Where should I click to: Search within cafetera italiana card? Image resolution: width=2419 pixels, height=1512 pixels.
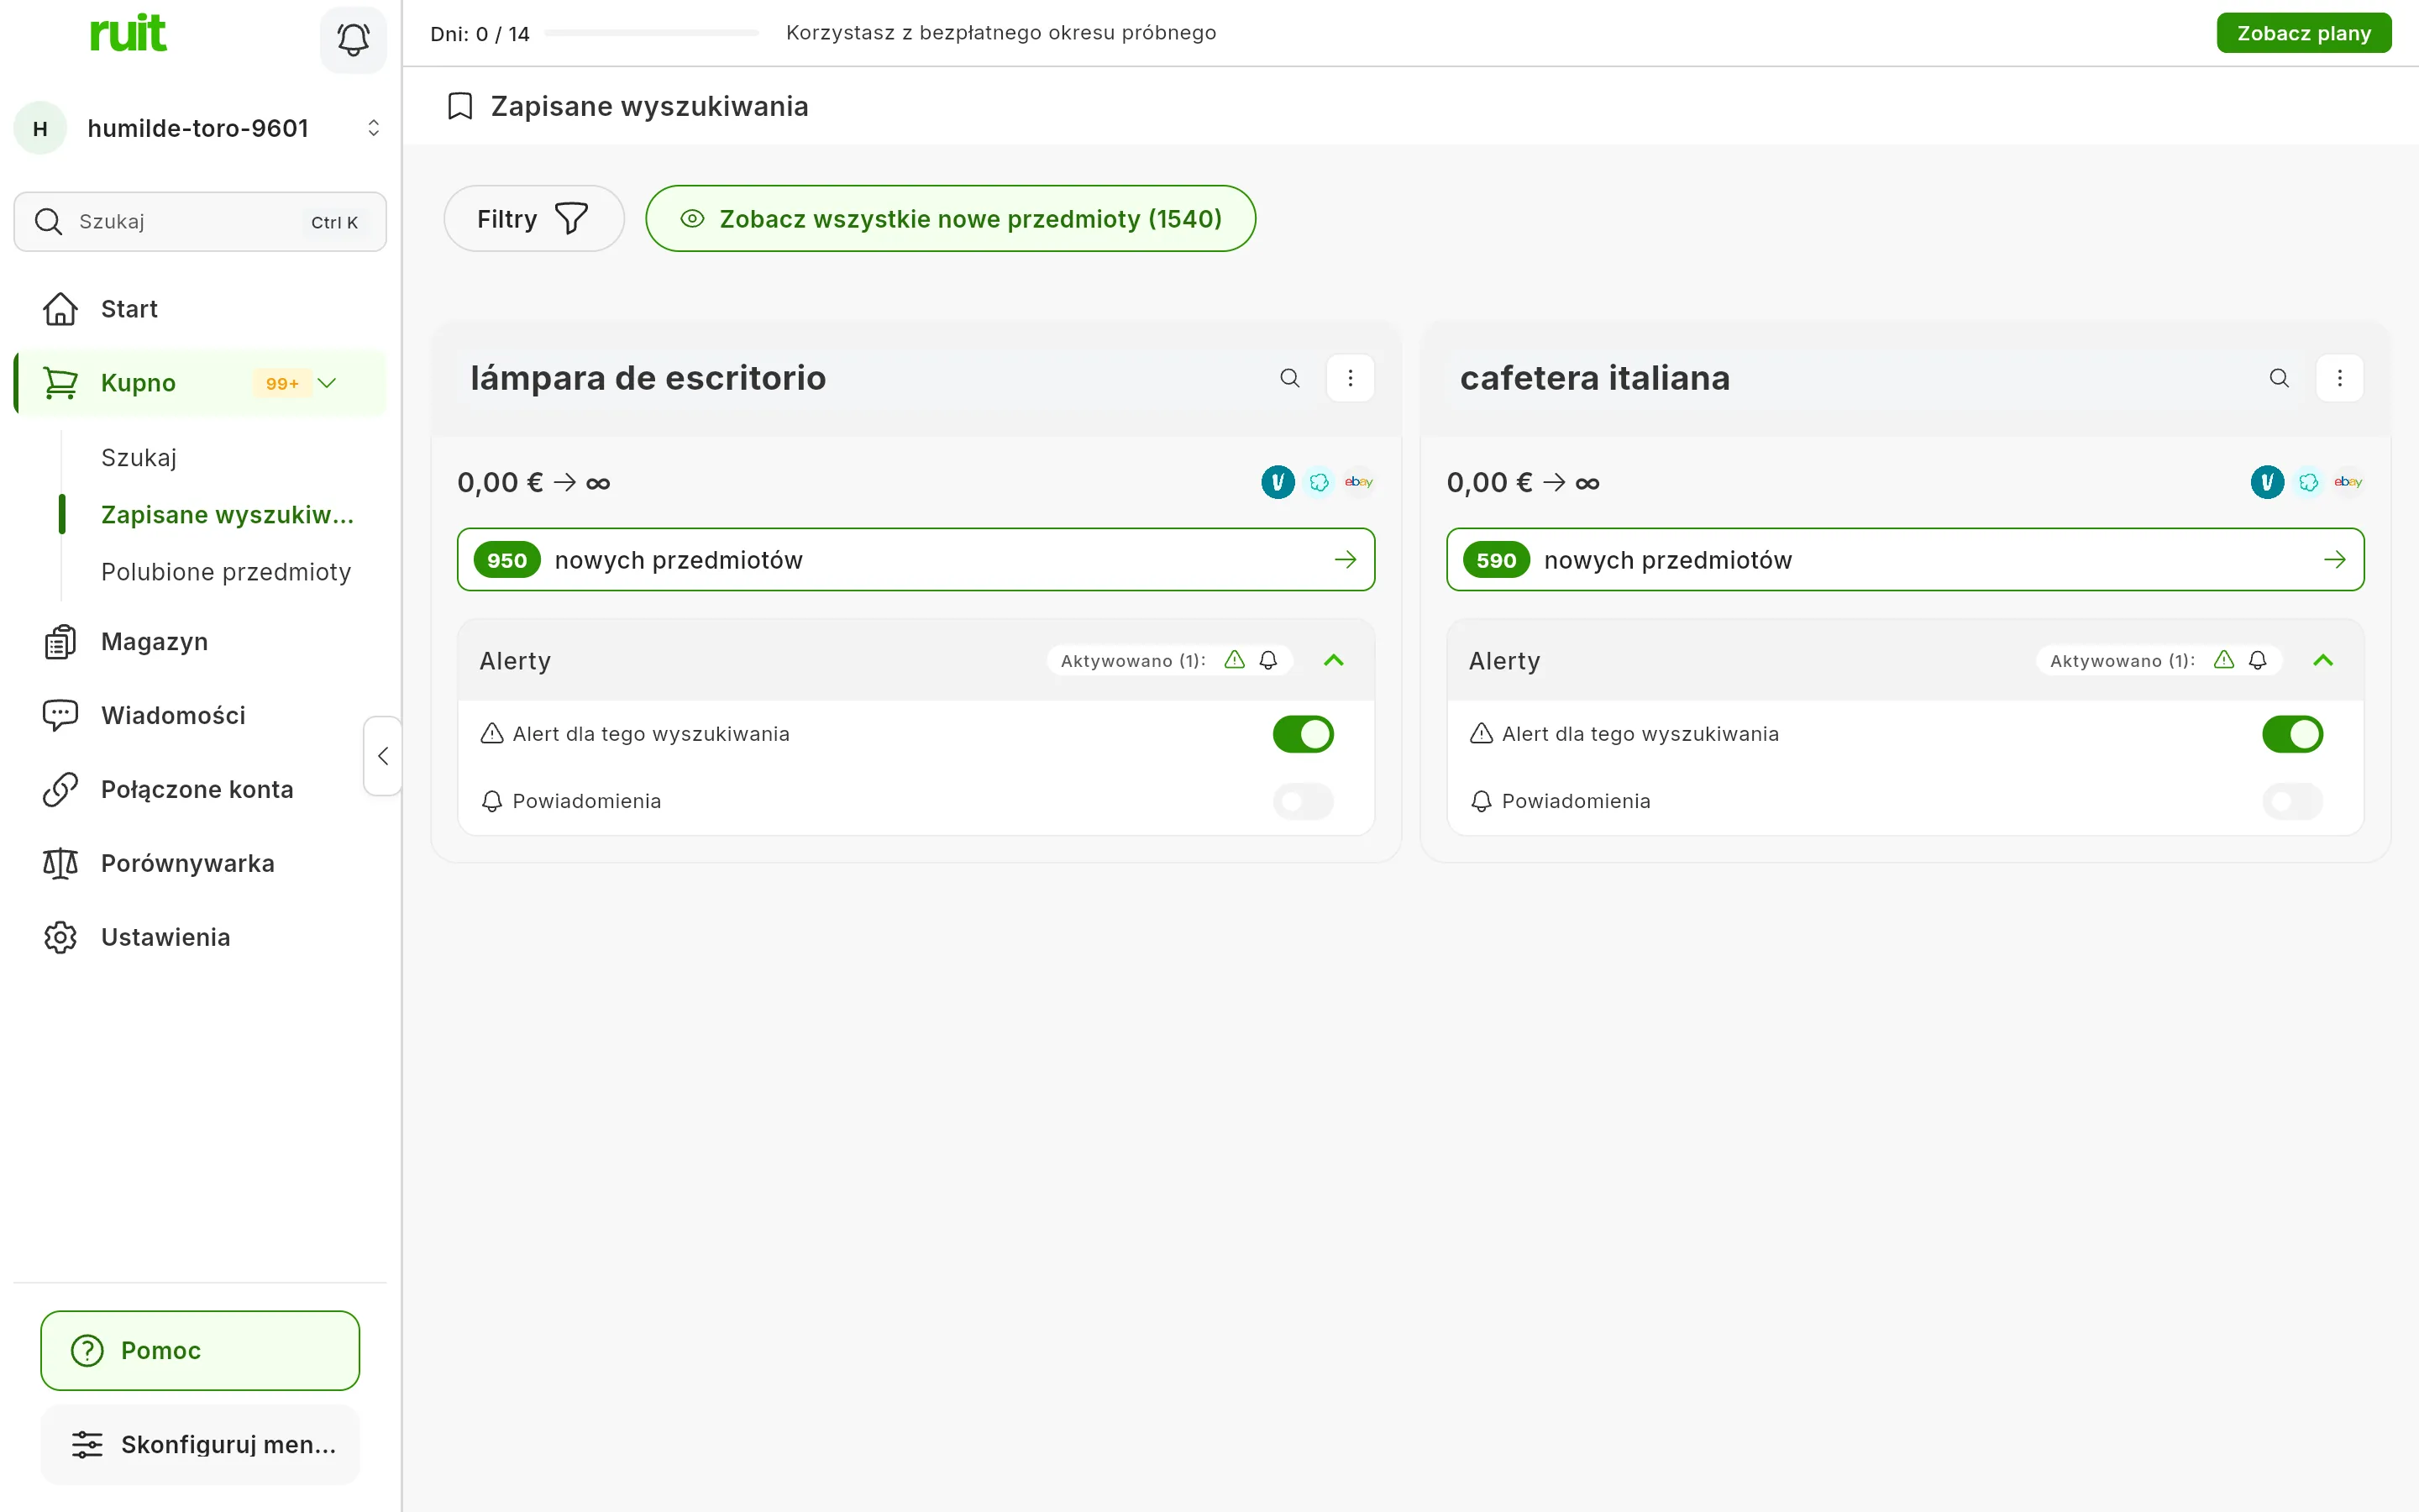click(2279, 378)
